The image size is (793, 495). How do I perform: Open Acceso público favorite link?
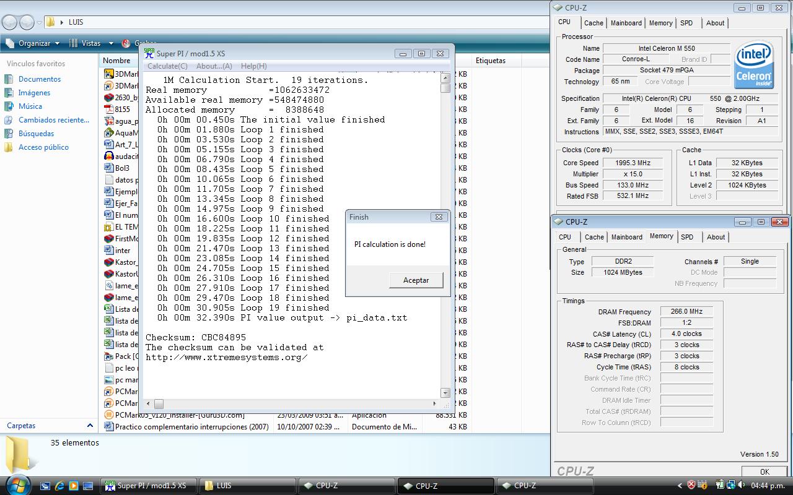coord(43,147)
